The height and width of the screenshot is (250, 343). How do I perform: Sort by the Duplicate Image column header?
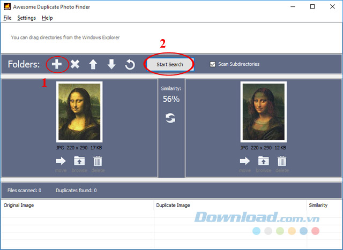[x=230, y=205]
